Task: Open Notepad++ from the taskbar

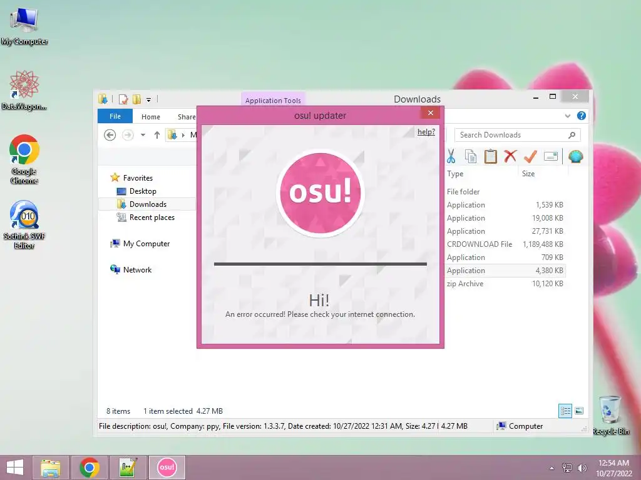Action: 128,467
